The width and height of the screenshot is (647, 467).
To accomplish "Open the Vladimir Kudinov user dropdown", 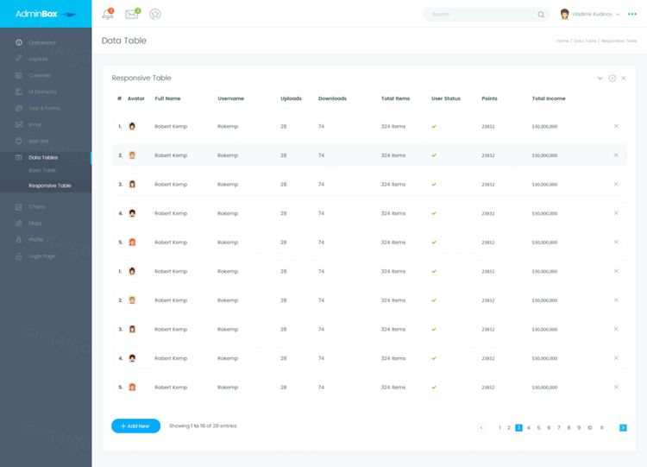I will coord(596,14).
